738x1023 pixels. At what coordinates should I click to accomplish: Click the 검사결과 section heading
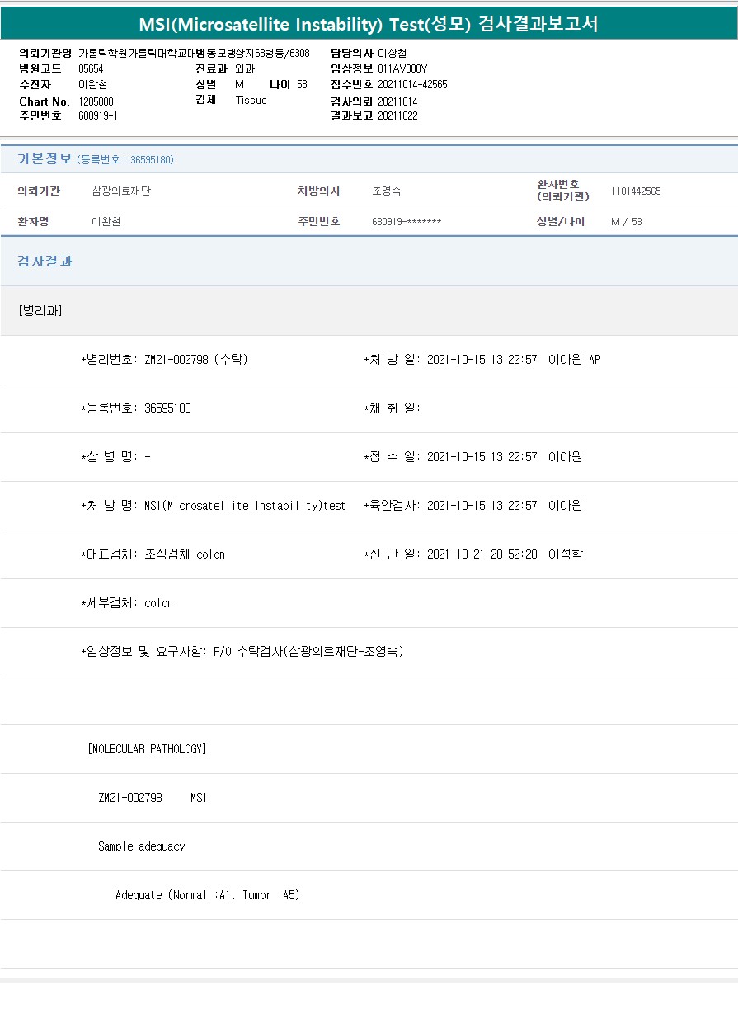[x=45, y=261]
